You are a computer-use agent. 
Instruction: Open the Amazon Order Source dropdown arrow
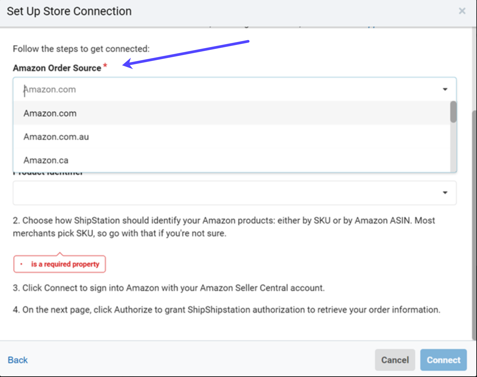click(x=445, y=89)
